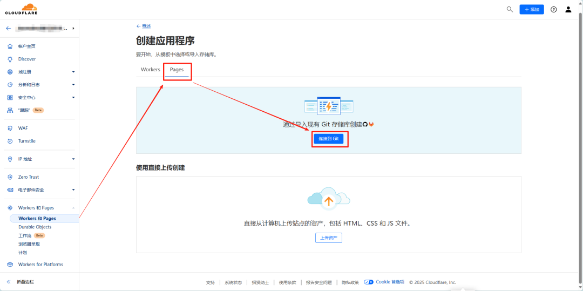Open 浏览器呈现 in sidebar
583x291 pixels.
[x=29, y=244]
